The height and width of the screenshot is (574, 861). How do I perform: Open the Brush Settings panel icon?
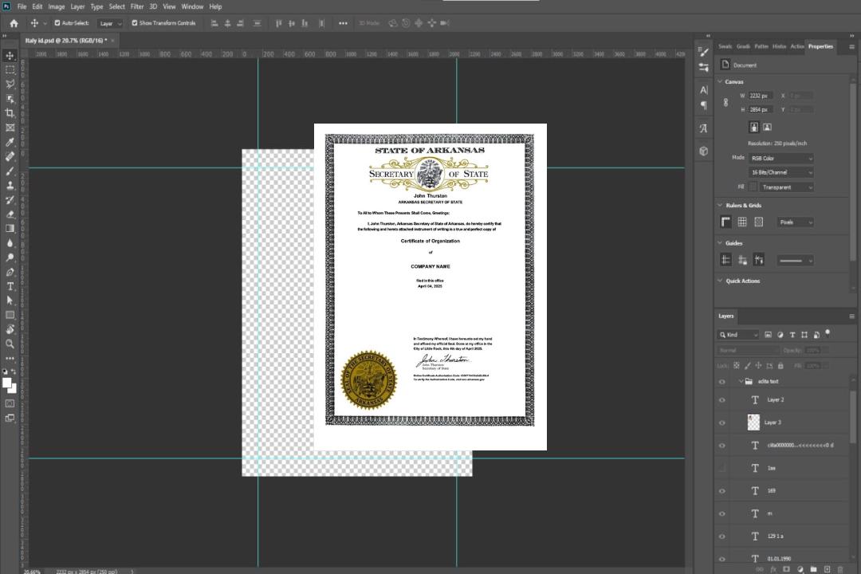704,52
